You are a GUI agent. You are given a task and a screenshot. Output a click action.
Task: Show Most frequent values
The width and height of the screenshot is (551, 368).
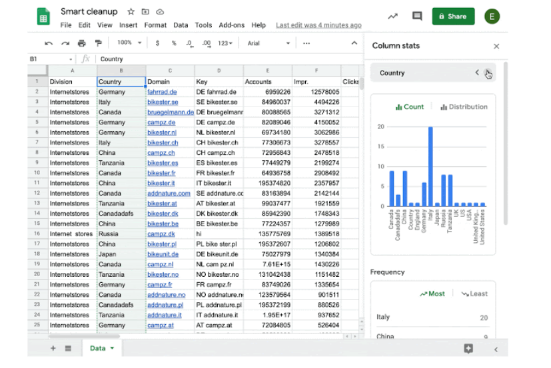432,293
